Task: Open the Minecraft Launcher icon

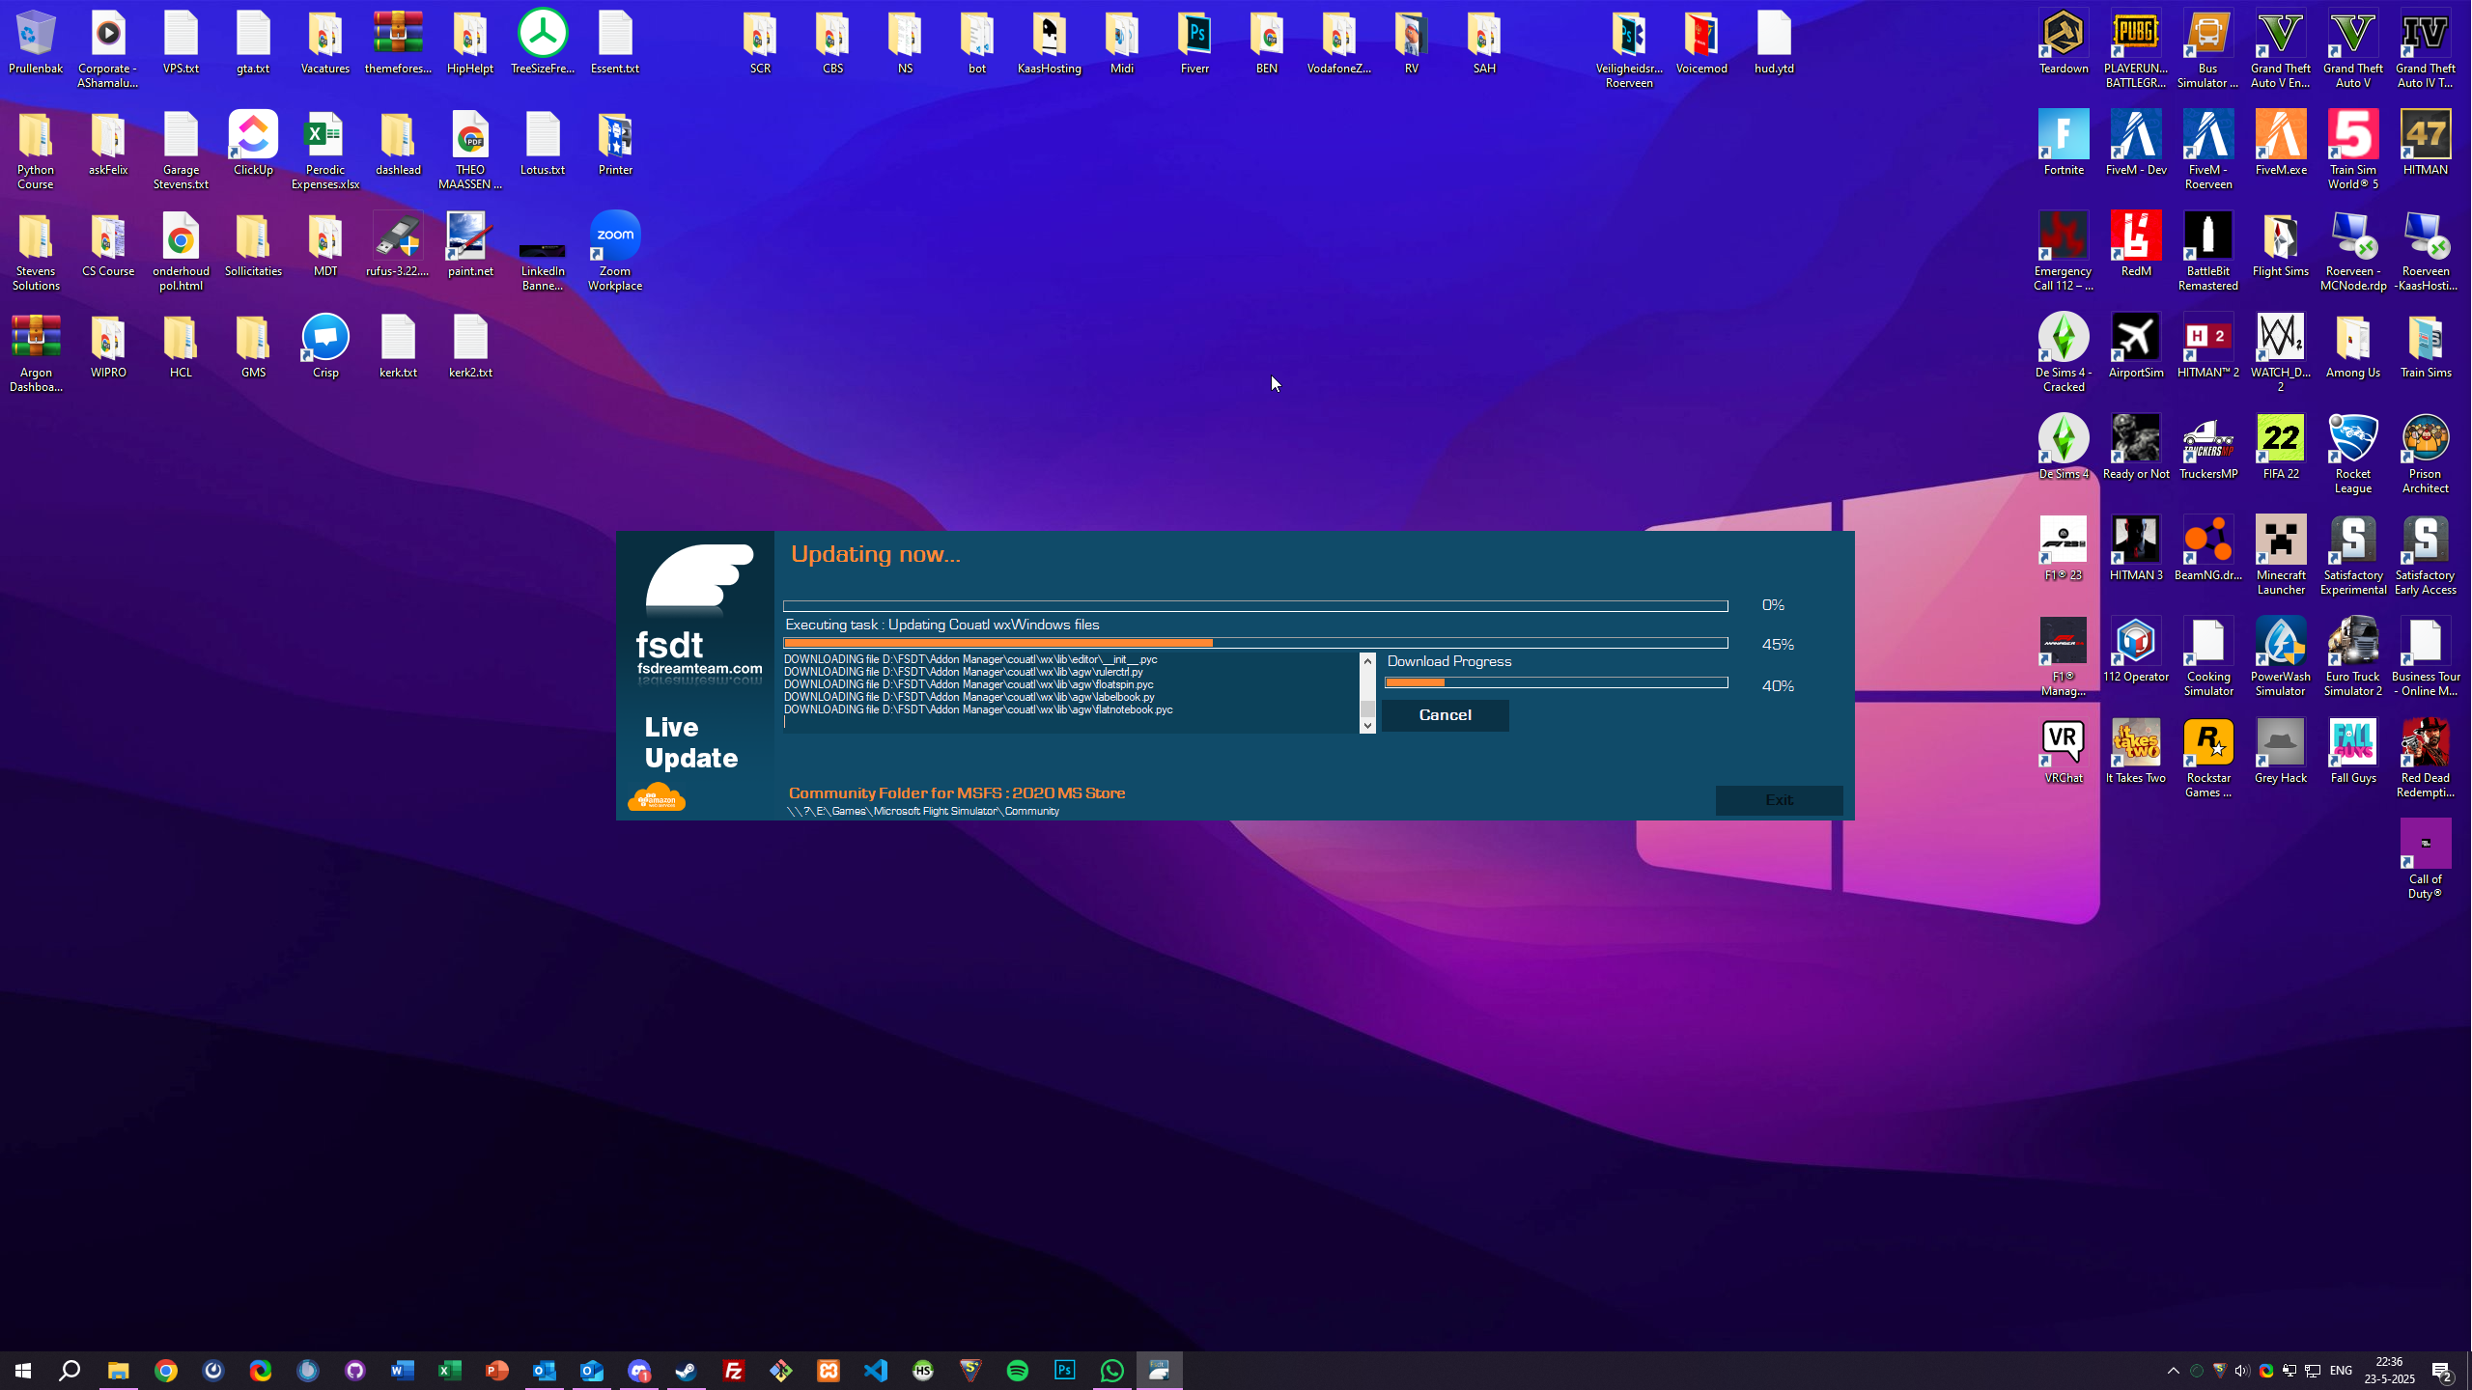Action: tap(2280, 542)
